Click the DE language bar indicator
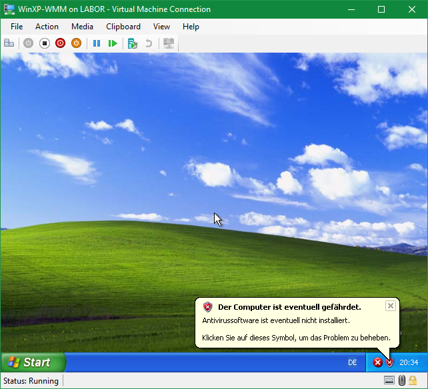This screenshot has height=389, width=428. 352,362
